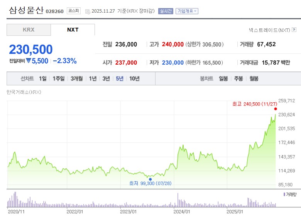Click the 최저 99,300 (07/28) label

coord(150,184)
